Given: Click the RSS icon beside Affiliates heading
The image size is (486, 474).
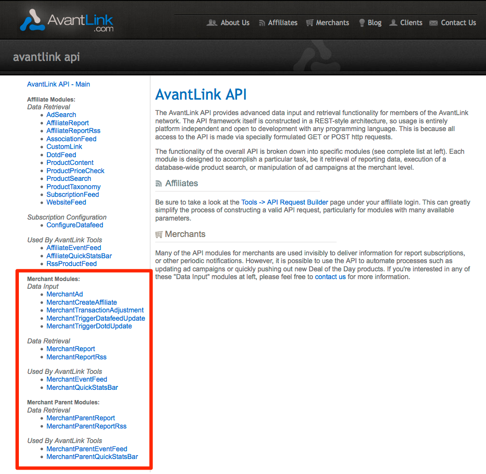Looking at the screenshot, I should pos(159,184).
